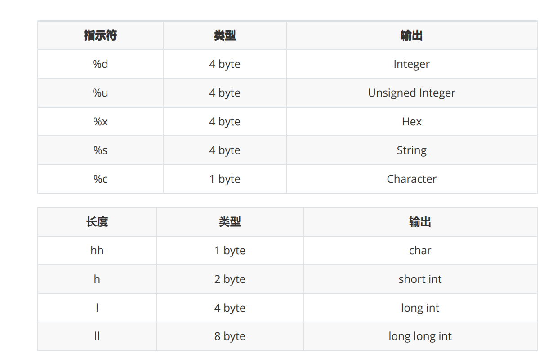Select the 2 byte type cell
The width and height of the screenshot is (557, 353).
click(x=230, y=279)
